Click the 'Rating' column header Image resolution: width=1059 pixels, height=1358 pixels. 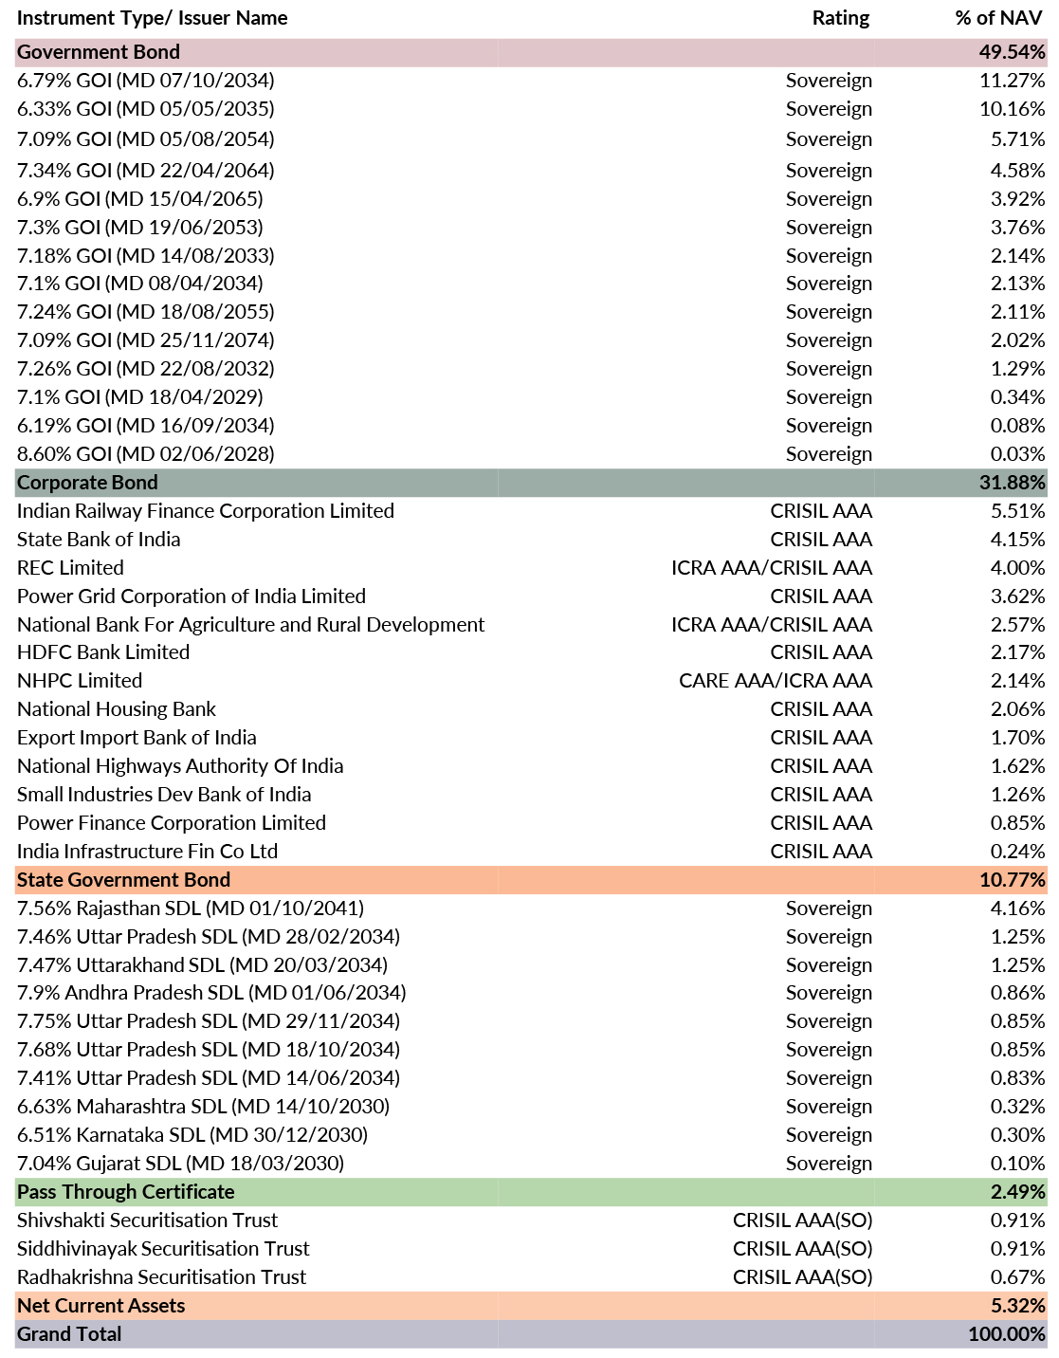pyautogui.click(x=840, y=18)
